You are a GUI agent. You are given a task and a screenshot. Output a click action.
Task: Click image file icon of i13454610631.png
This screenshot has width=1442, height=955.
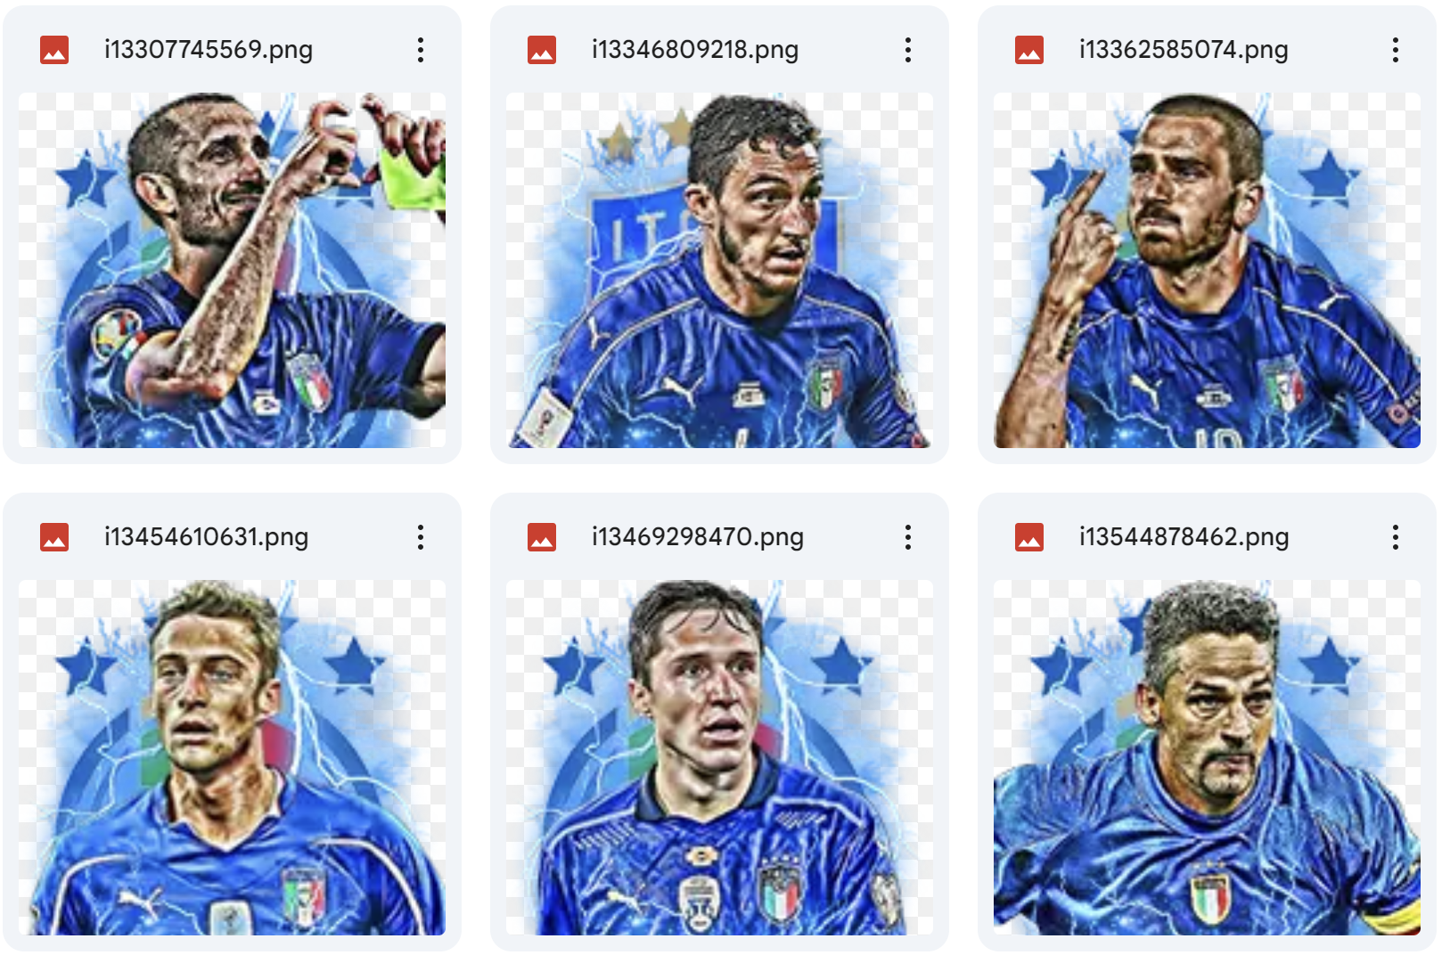click(54, 537)
